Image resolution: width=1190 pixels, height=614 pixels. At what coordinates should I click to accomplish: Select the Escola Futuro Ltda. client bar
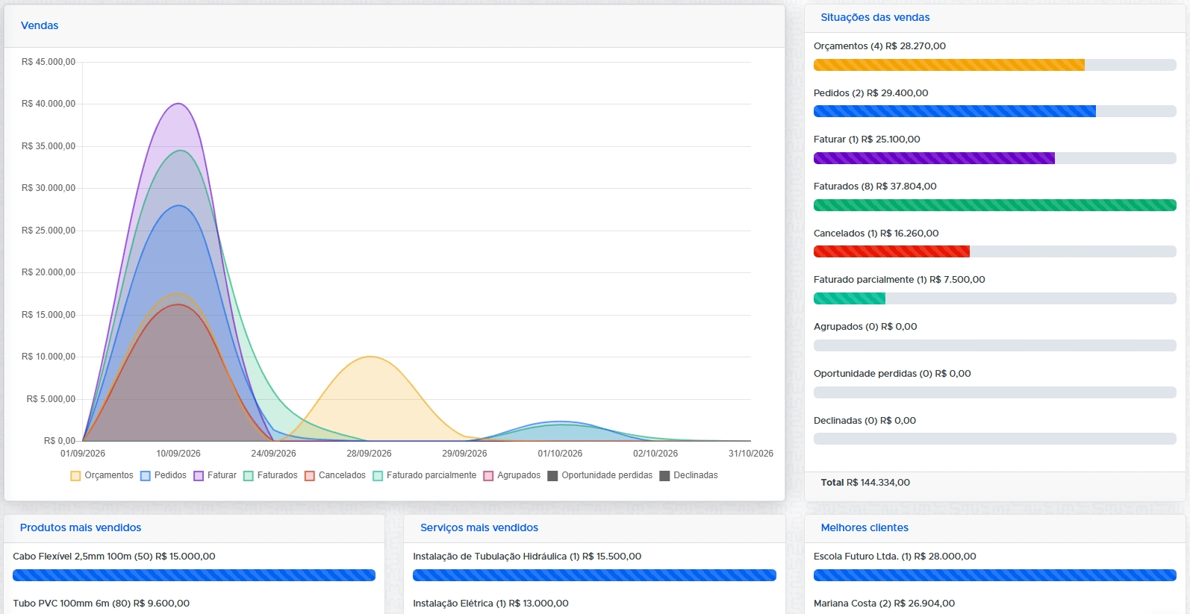pyautogui.click(x=995, y=575)
